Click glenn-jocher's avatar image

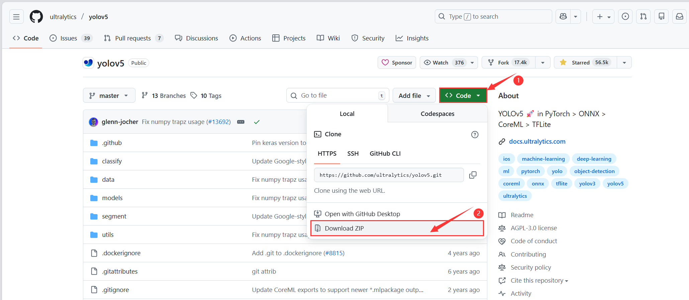coord(93,122)
